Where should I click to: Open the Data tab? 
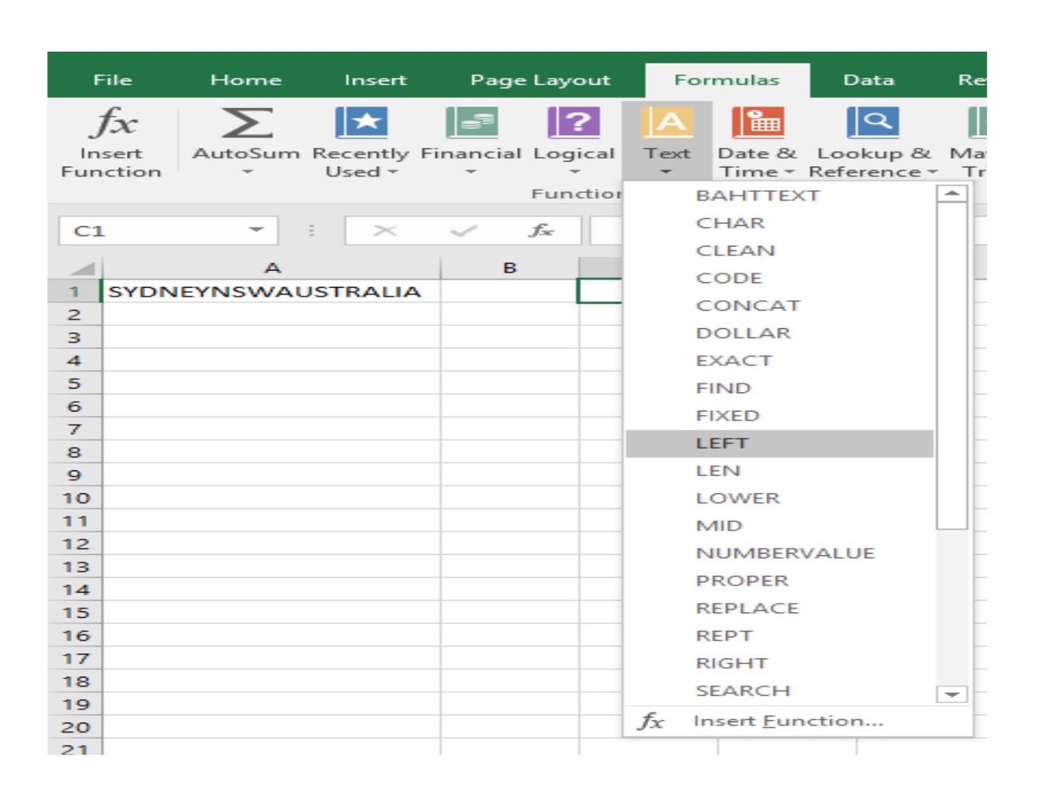pos(868,79)
